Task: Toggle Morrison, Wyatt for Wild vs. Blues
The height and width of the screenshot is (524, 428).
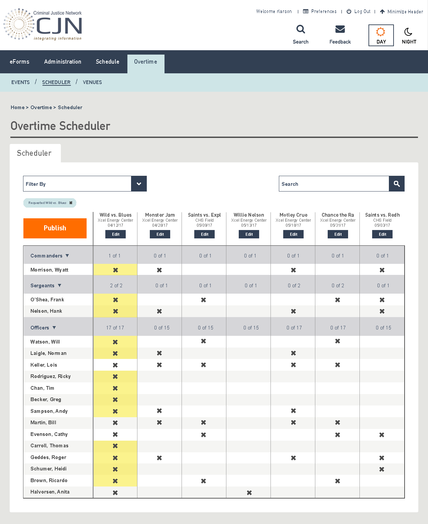Action: point(115,270)
